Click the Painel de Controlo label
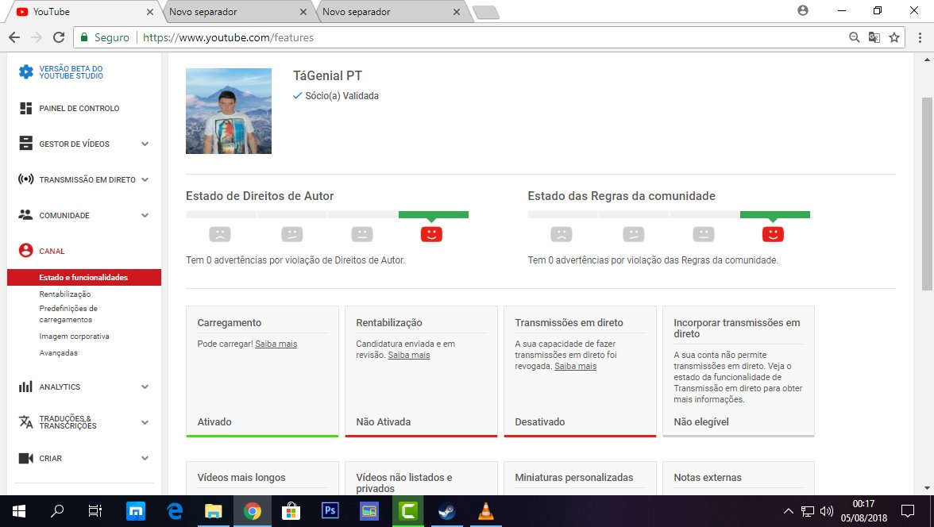The height and width of the screenshot is (527, 934). (79, 109)
